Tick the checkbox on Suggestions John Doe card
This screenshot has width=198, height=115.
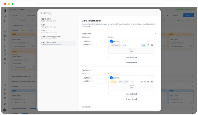pos(152,41)
